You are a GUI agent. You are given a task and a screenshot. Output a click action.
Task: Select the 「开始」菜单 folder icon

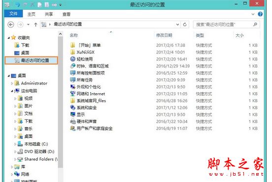tap(73, 45)
